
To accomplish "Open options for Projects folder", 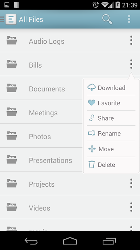I will tap(131, 183).
